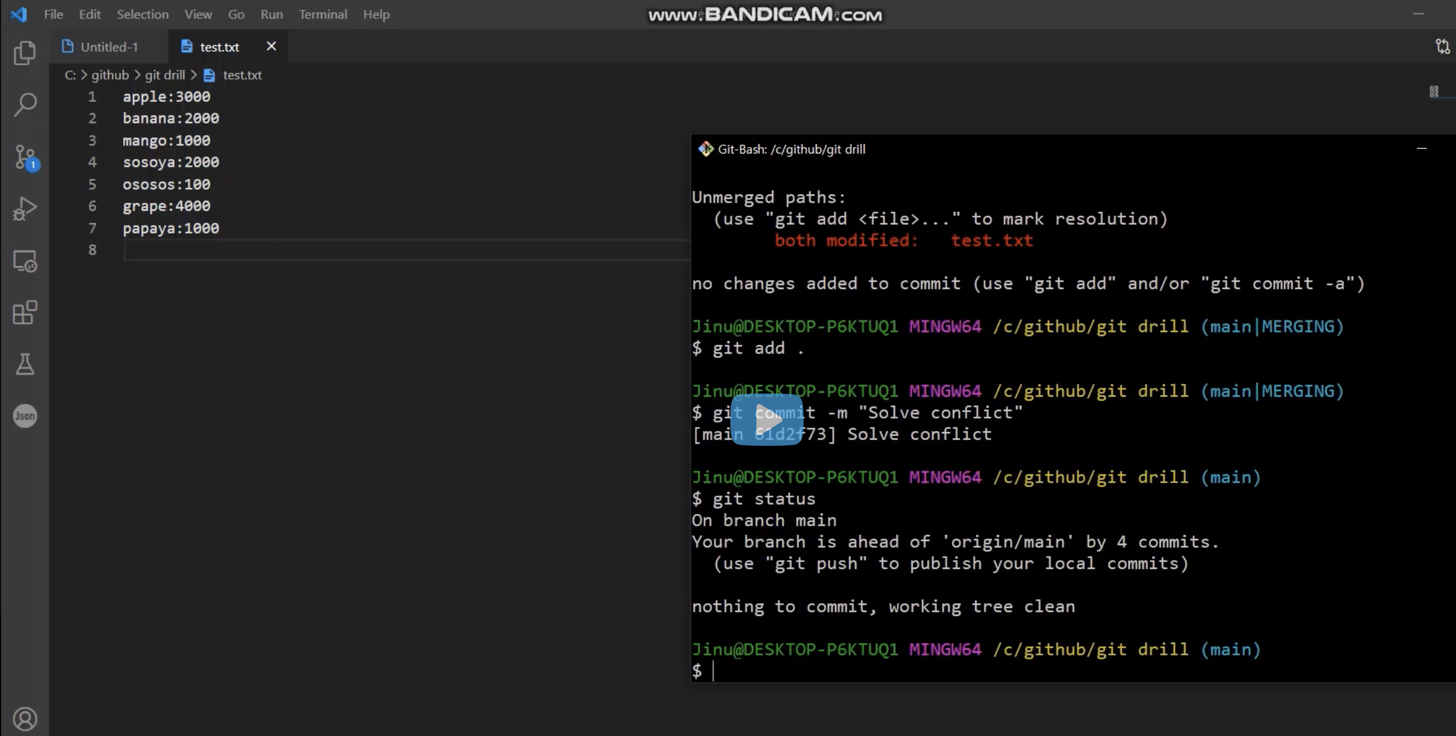Image resolution: width=1456 pixels, height=736 pixels.
Task: Expand the github breadcrumb segment
Action: (x=110, y=75)
